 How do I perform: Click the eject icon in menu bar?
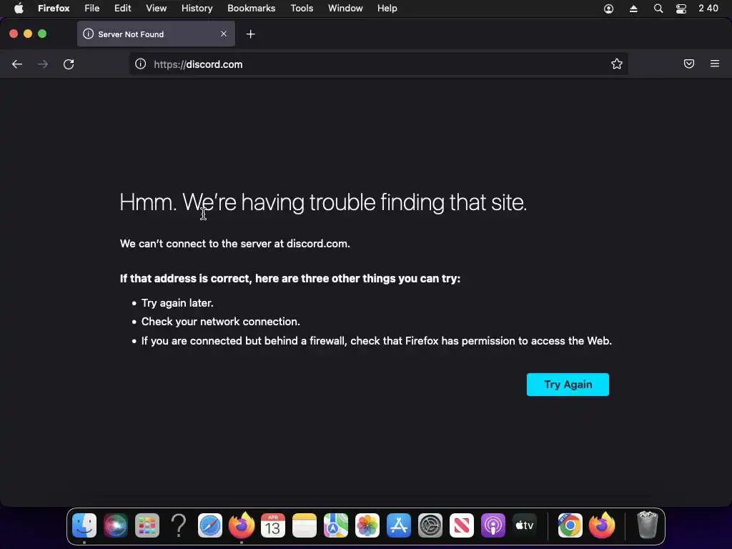point(633,9)
